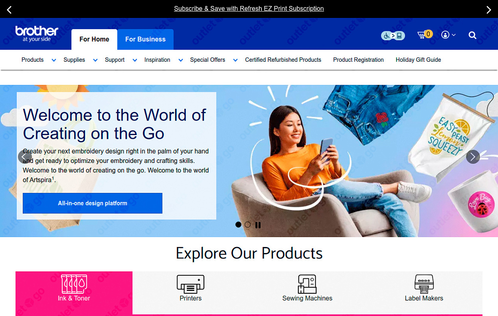The height and width of the screenshot is (316, 498).
Task: Select the second carousel slide dot
Action: coord(248,225)
